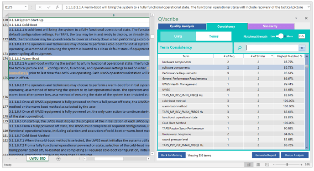The width and height of the screenshot is (314, 171).
Task: Select the 'General Performance Requirements' term row
Action: pyautogui.click(x=231, y=79)
